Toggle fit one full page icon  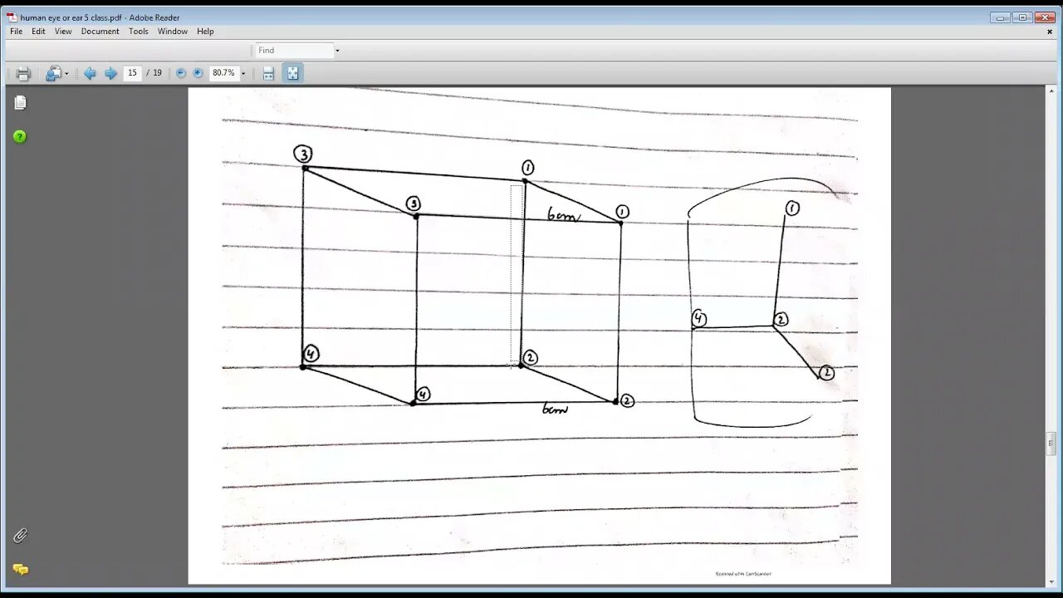coord(293,73)
